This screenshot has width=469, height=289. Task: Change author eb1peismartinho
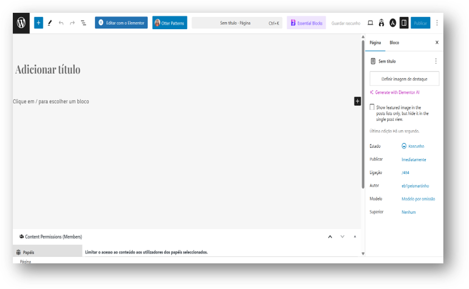(x=415, y=186)
